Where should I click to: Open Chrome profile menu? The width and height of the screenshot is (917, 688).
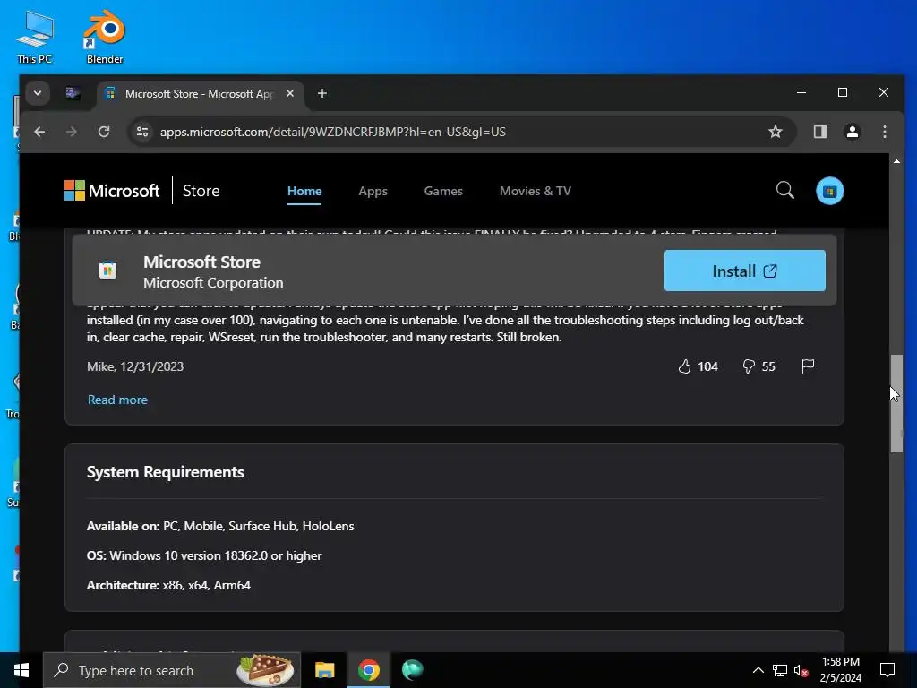point(853,132)
